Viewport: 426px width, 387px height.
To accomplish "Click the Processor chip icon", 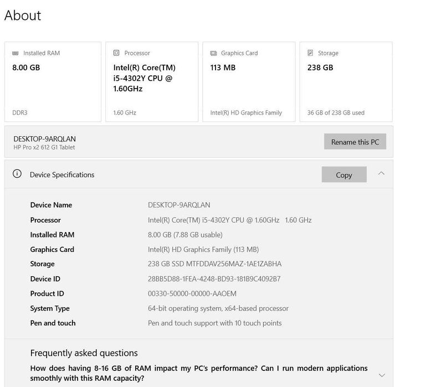I will (116, 53).
